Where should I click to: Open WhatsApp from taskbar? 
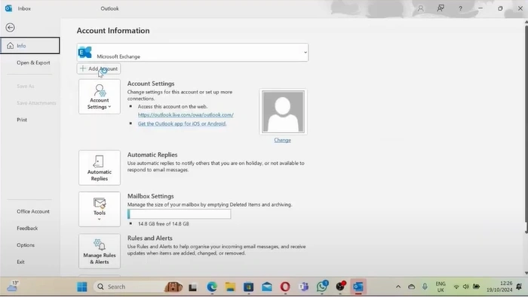click(322, 286)
